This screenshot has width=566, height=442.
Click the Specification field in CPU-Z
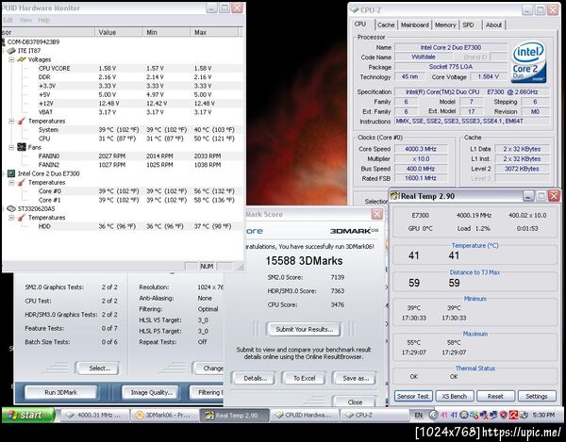pyautogui.click(x=473, y=92)
